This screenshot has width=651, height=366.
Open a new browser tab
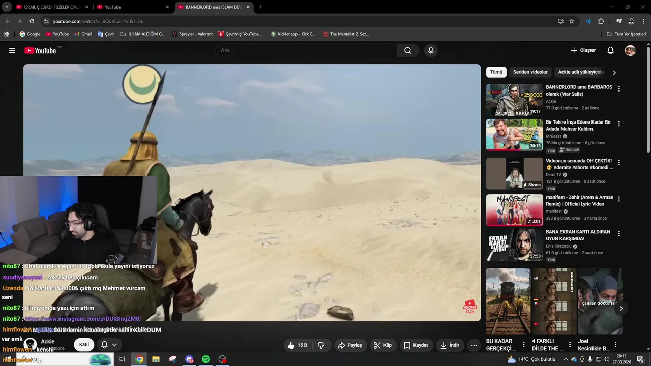(x=260, y=7)
